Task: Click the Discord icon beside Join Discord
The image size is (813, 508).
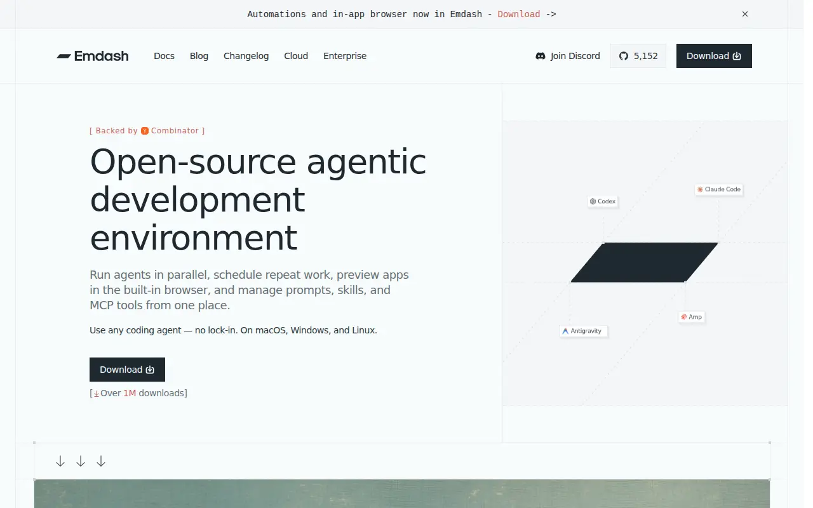Action: [541, 56]
